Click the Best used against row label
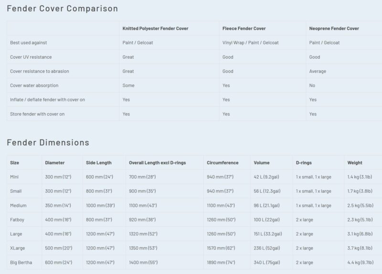This screenshot has height=274, width=382. [x=29, y=42]
